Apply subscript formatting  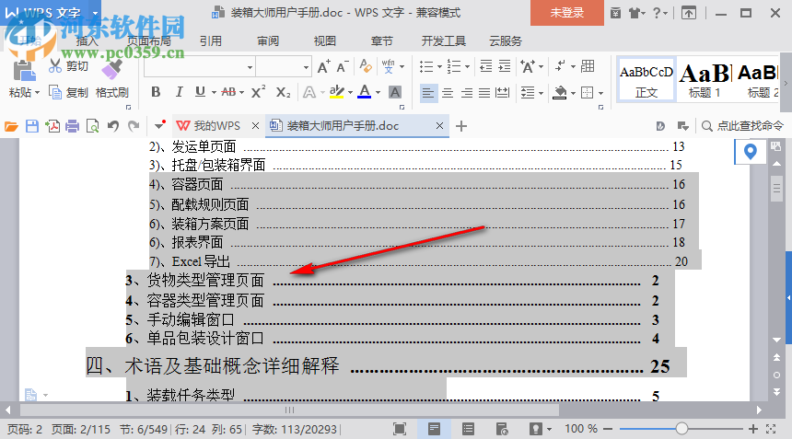(x=283, y=92)
